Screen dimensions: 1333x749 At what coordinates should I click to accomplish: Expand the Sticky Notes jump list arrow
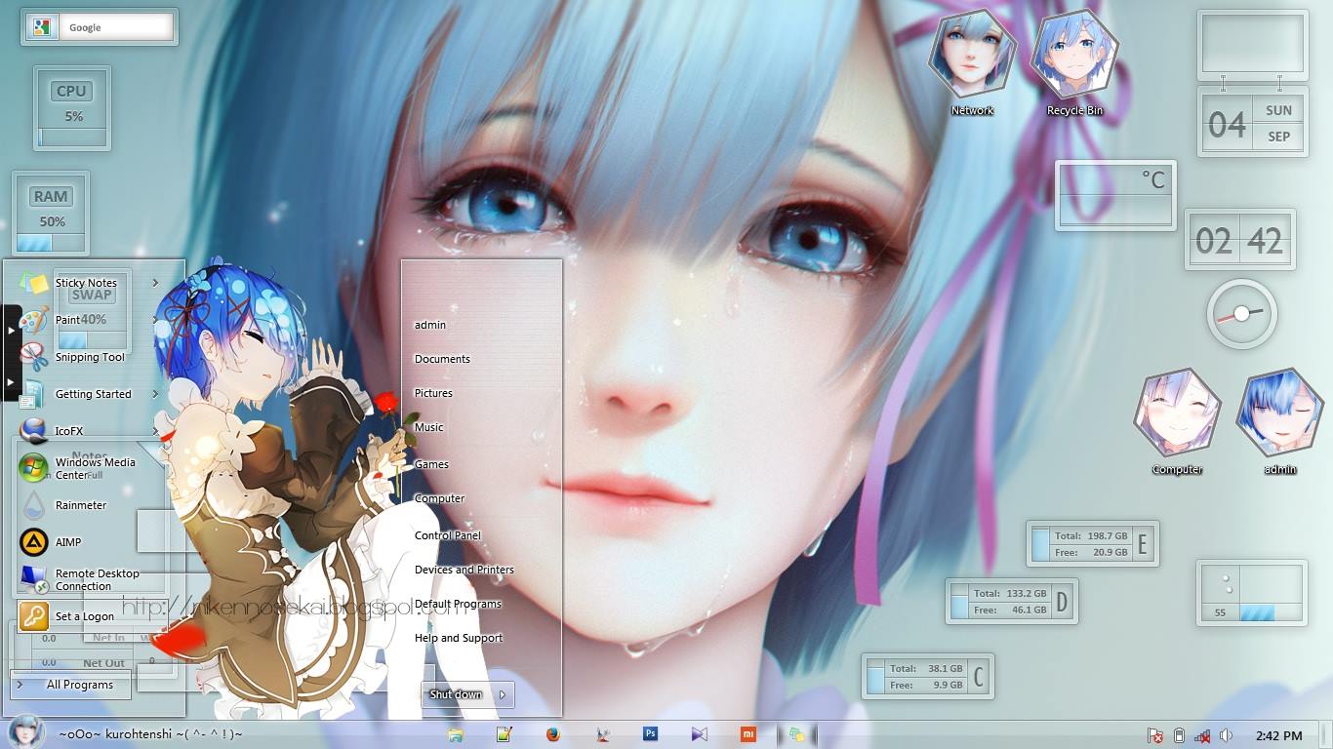click(155, 283)
